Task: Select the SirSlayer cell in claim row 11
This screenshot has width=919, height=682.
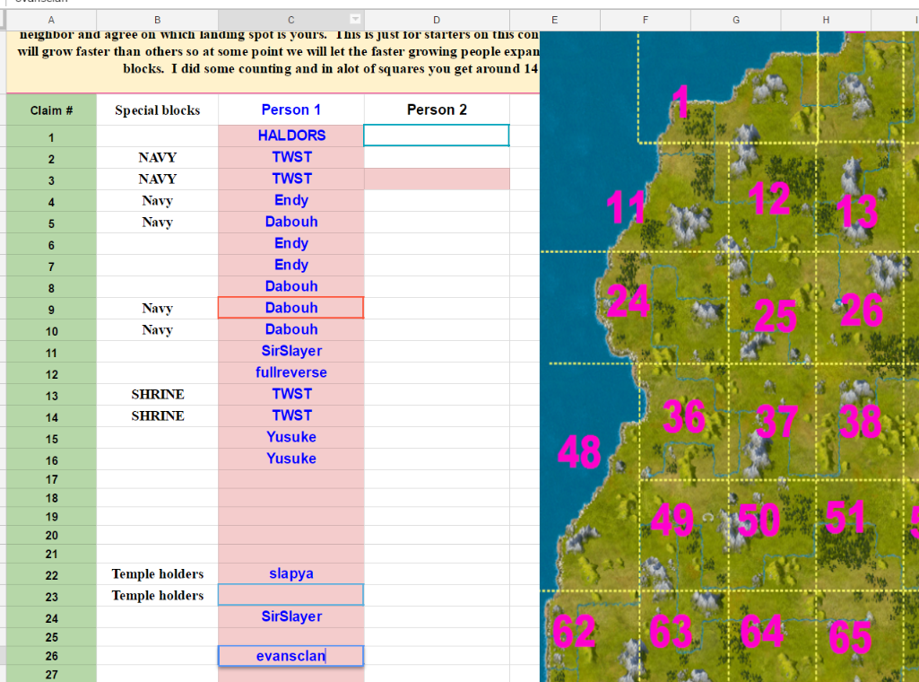Action: tap(290, 351)
